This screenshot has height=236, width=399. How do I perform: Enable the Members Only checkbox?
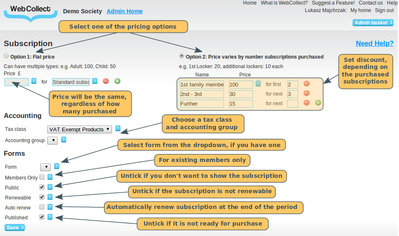(x=42, y=177)
